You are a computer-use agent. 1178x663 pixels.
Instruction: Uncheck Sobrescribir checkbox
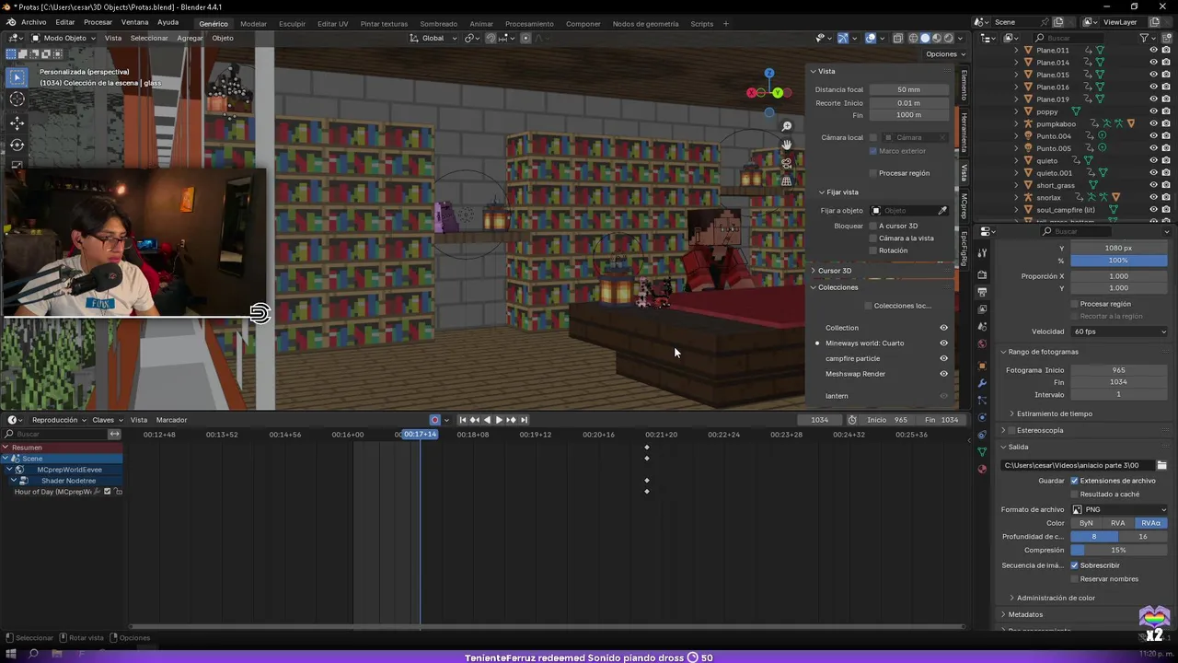pos(1074,565)
